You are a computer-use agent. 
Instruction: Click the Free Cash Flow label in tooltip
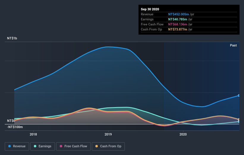152,24
